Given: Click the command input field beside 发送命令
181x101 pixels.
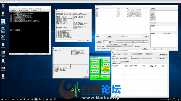Looking at the screenshot, I should (66, 40).
